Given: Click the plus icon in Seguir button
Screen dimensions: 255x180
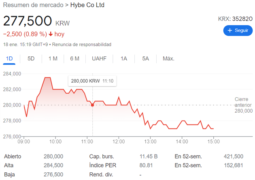Looking at the screenshot, I should [230, 30].
